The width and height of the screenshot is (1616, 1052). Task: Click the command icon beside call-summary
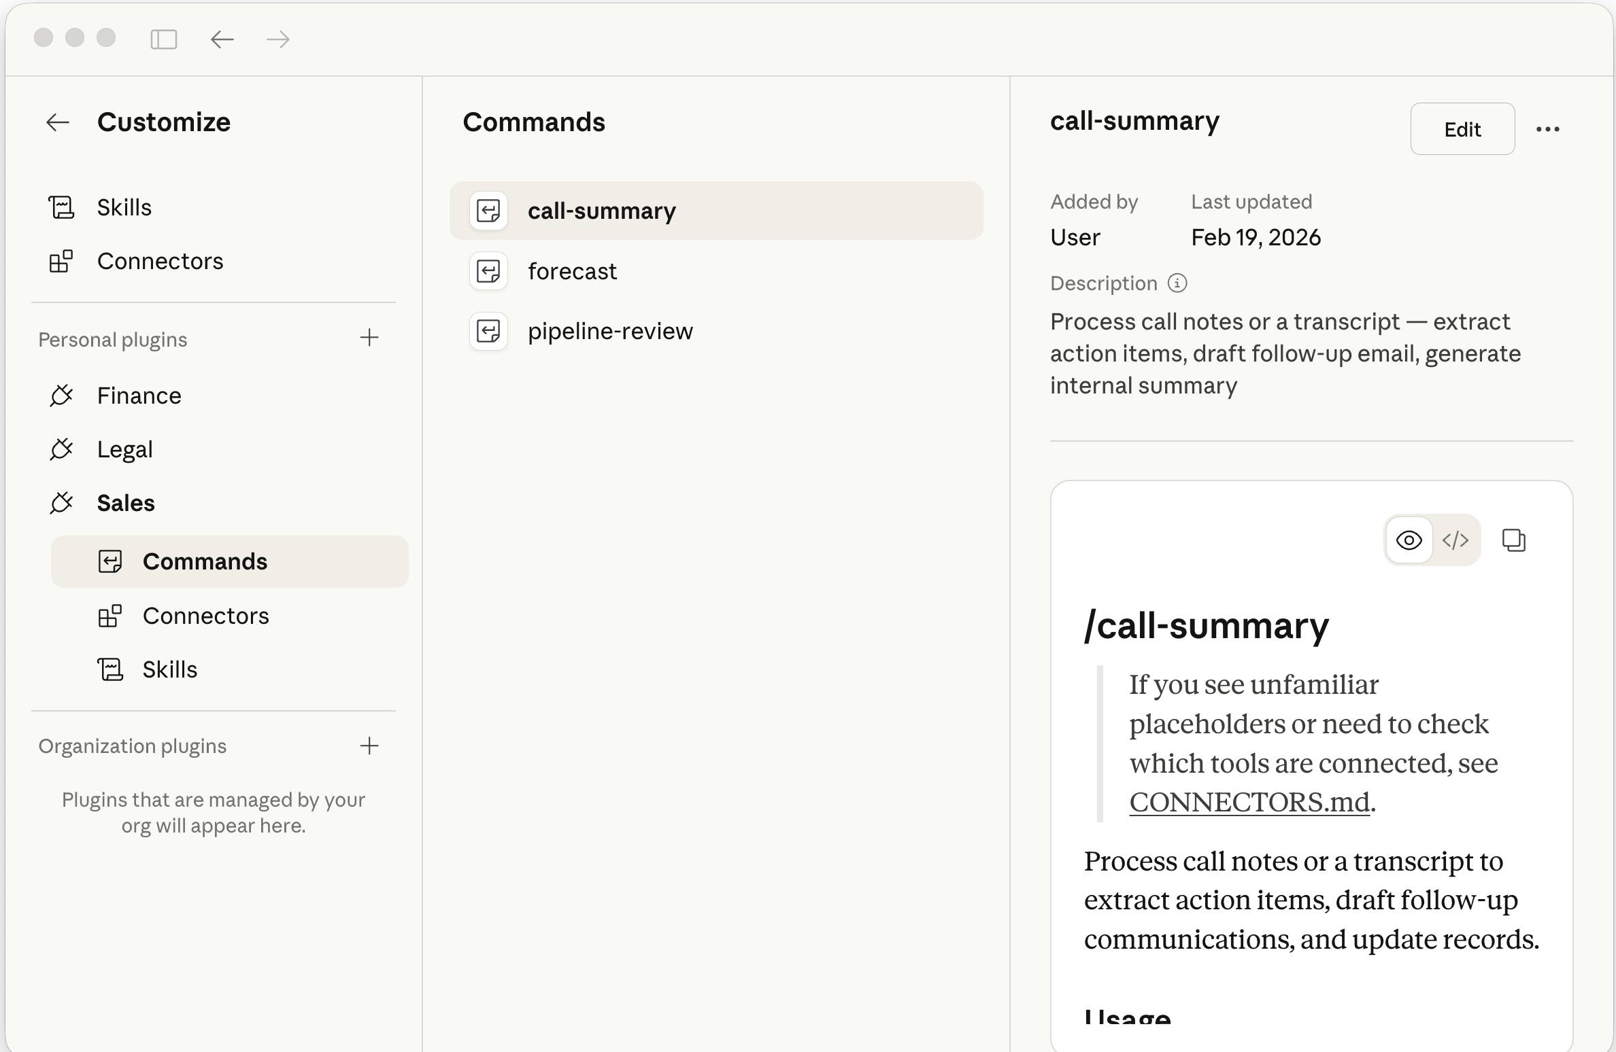tap(488, 211)
